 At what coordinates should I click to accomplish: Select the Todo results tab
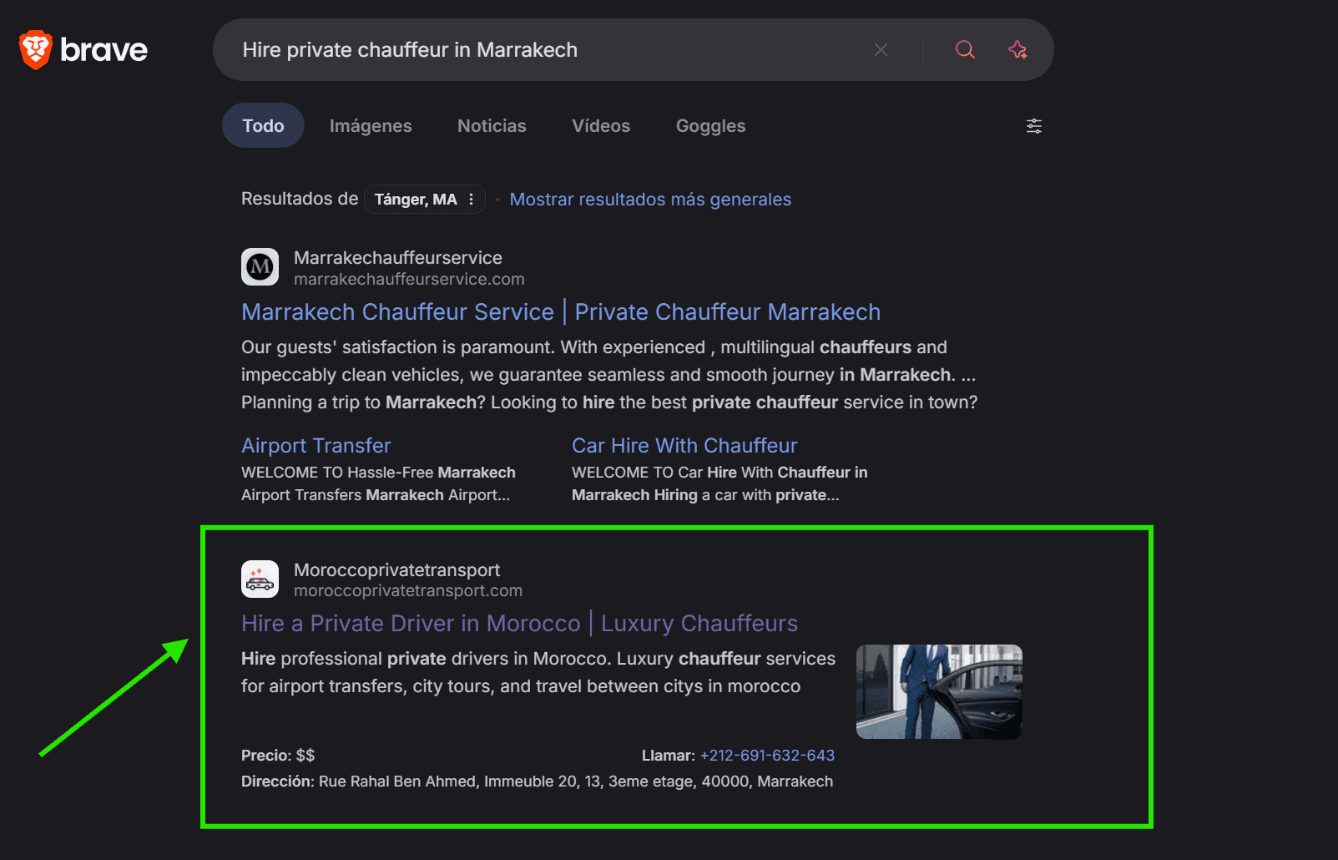tap(263, 126)
